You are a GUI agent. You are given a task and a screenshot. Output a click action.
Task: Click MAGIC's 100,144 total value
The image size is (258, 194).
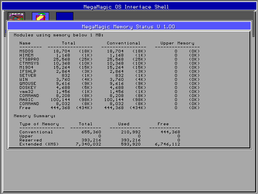pos(60,100)
